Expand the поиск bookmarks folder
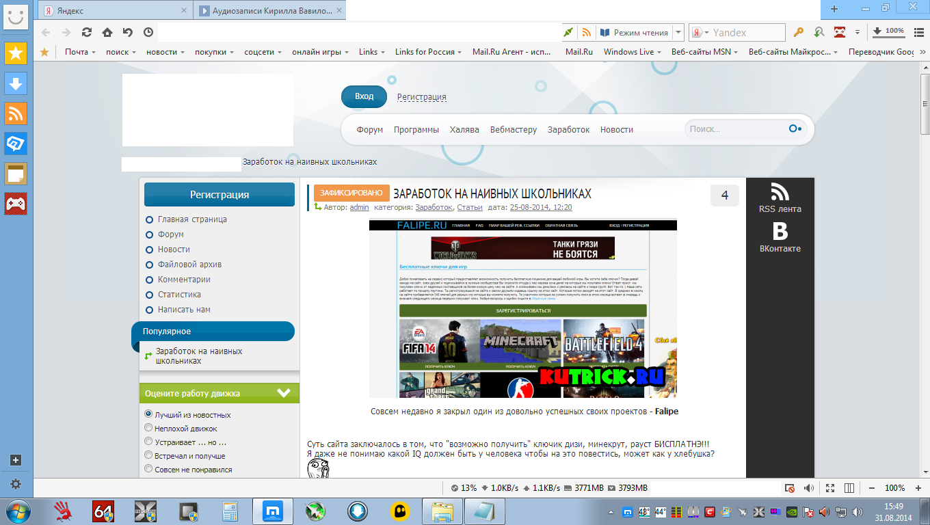The width and height of the screenshot is (930, 525). (121, 52)
